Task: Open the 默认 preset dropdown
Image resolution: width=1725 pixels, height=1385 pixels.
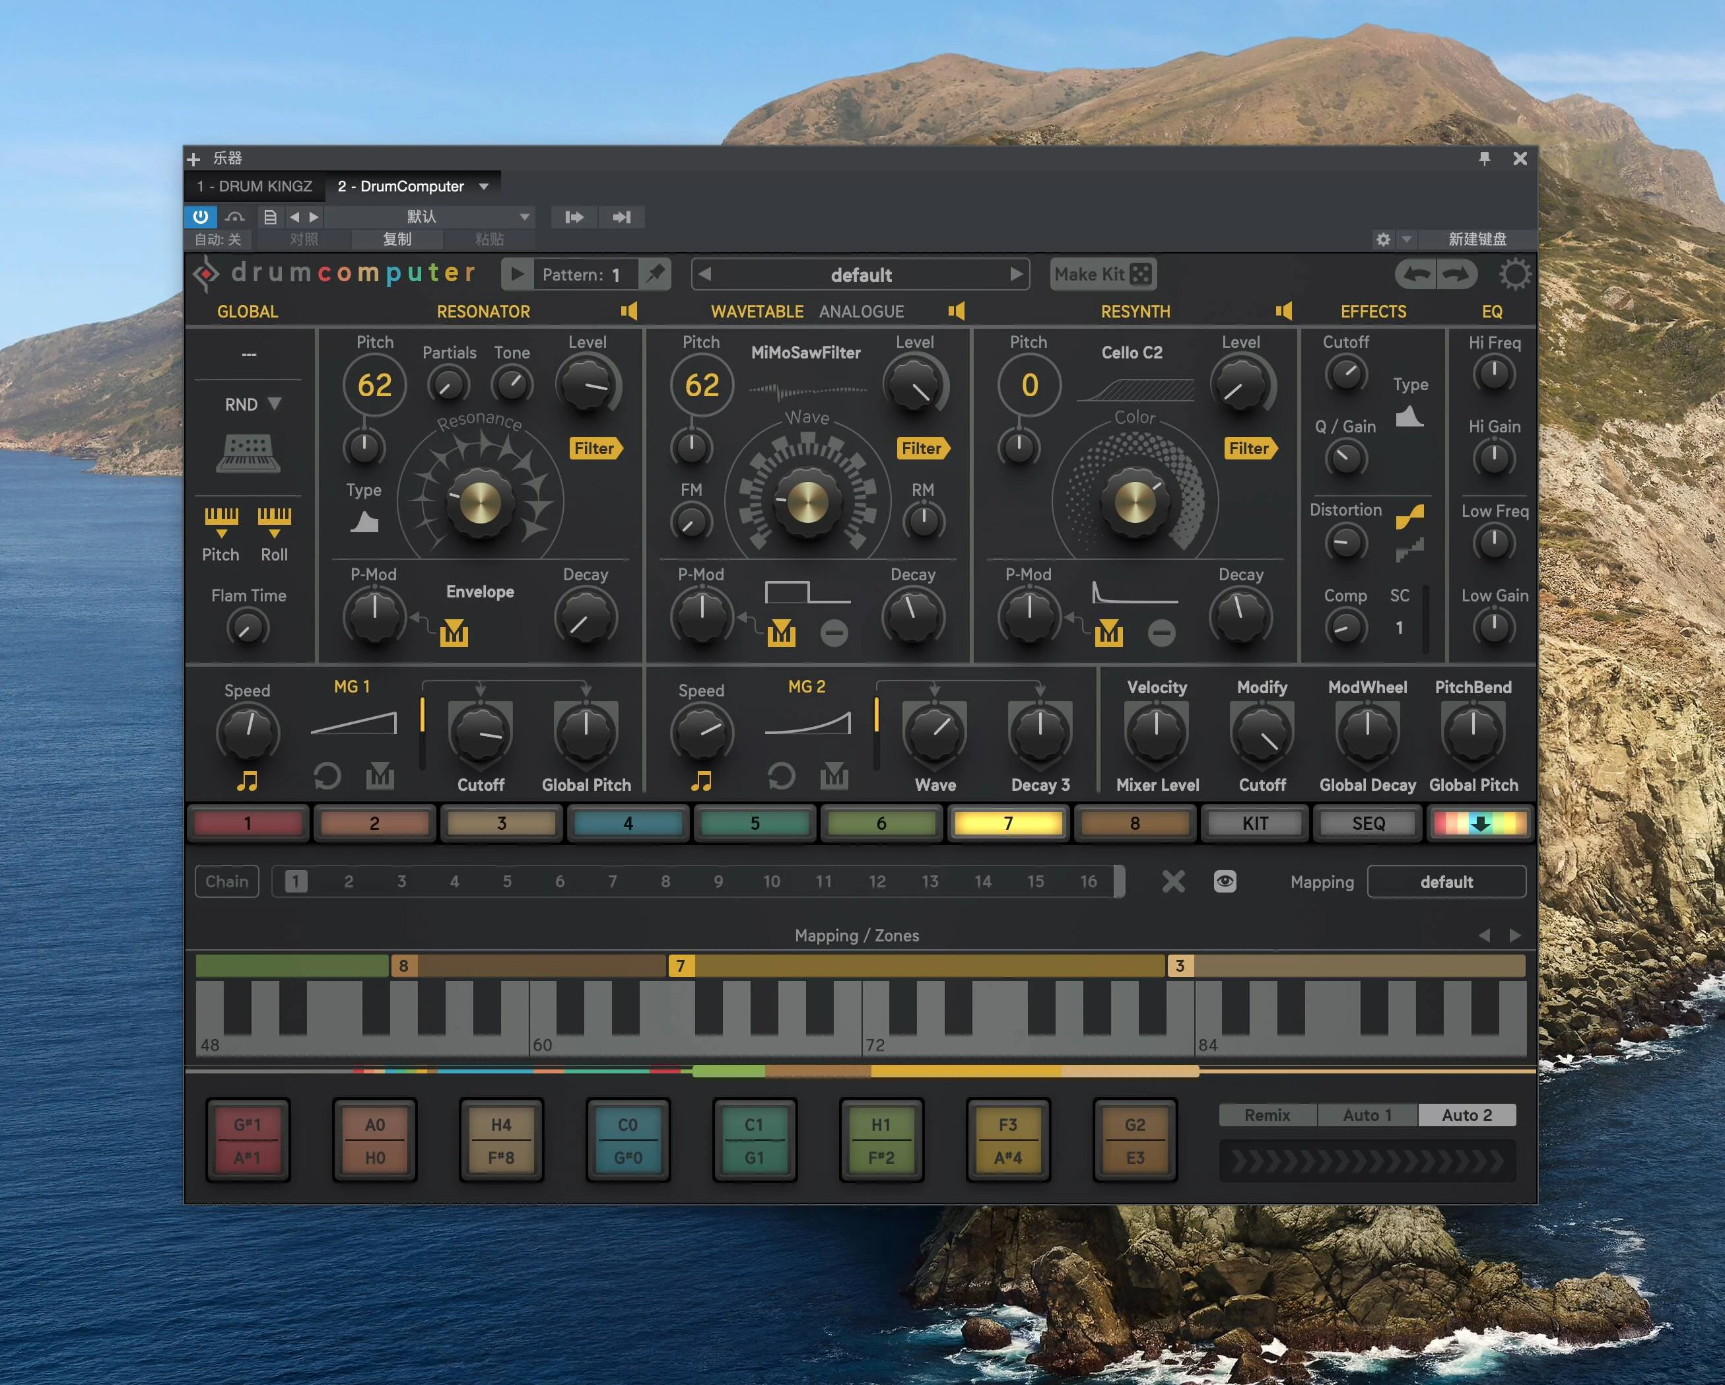Action: [431, 217]
